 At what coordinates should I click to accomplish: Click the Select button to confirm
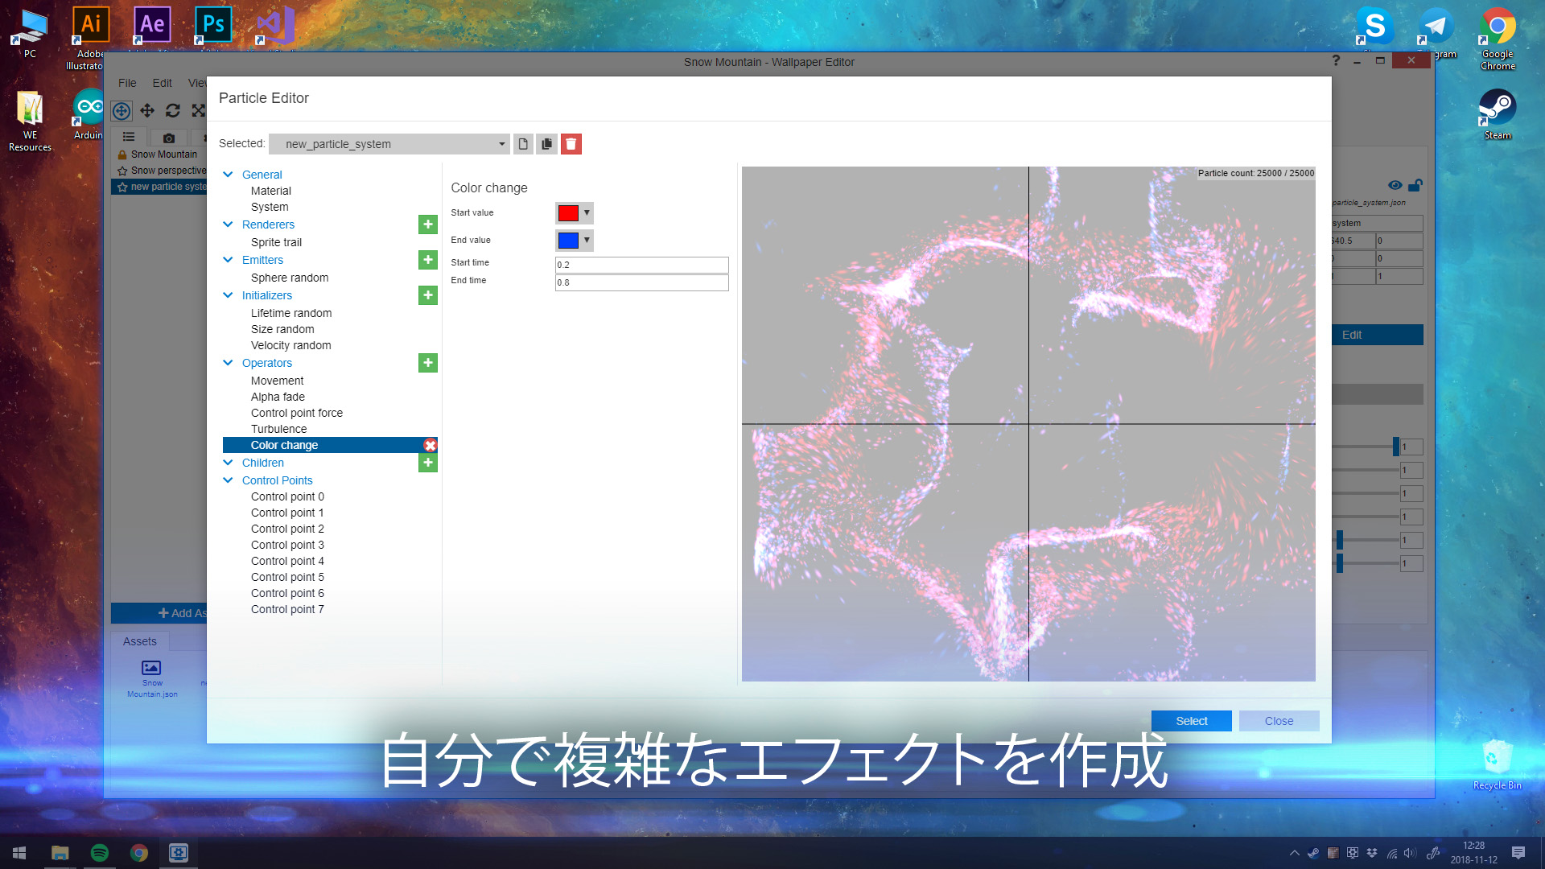(1191, 720)
